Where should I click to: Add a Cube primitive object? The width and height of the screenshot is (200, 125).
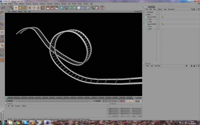tap(62, 8)
